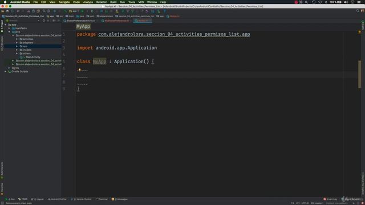Image resolution: width=365 pixels, height=205 pixels.
Task: Select the MyApp.kt editor tab
Action: pyautogui.click(x=142, y=20)
